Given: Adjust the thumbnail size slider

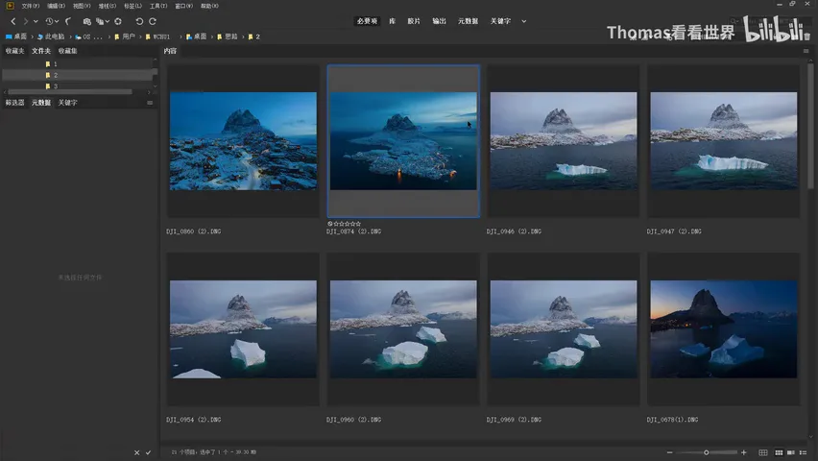Looking at the screenshot, I should pyautogui.click(x=707, y=452).
